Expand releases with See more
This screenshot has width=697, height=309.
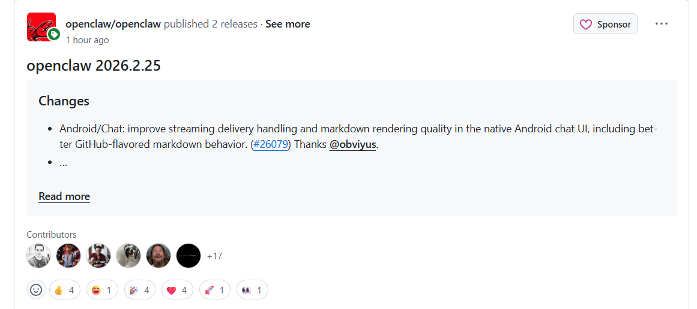tap(288, 24)
